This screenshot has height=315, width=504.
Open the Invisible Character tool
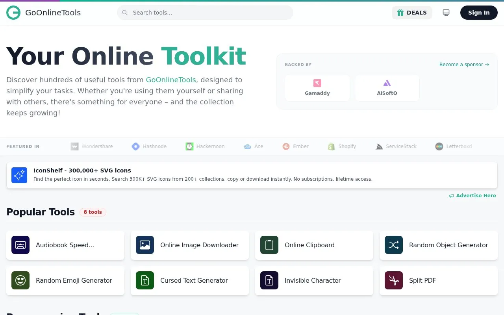(314, 280)
